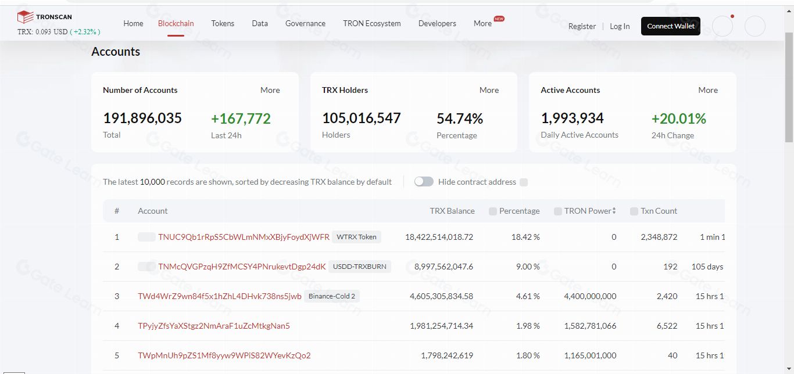
Task: Click the small icon after Hide contract address
Action: point(524,182)
